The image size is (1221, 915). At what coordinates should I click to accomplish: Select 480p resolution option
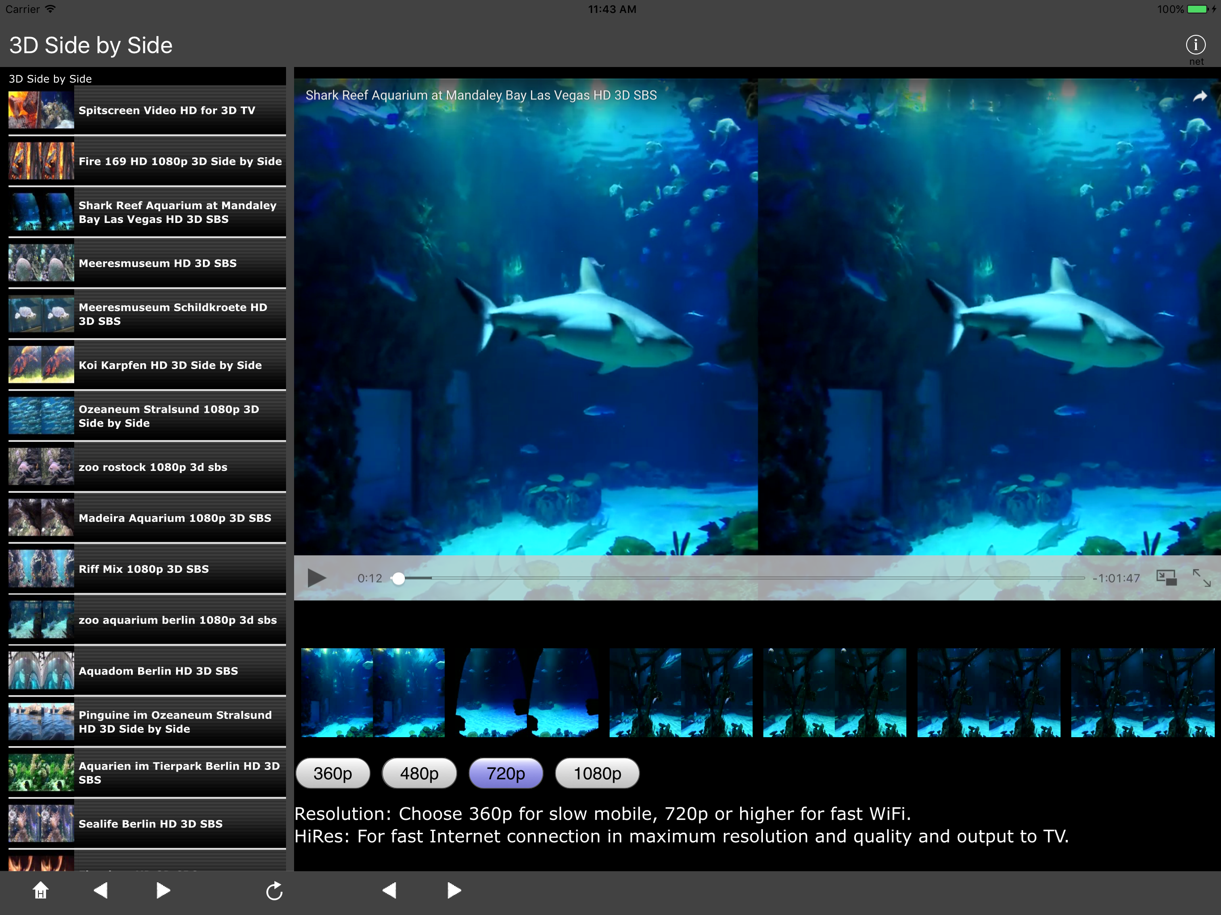click(x=419, y=773)
